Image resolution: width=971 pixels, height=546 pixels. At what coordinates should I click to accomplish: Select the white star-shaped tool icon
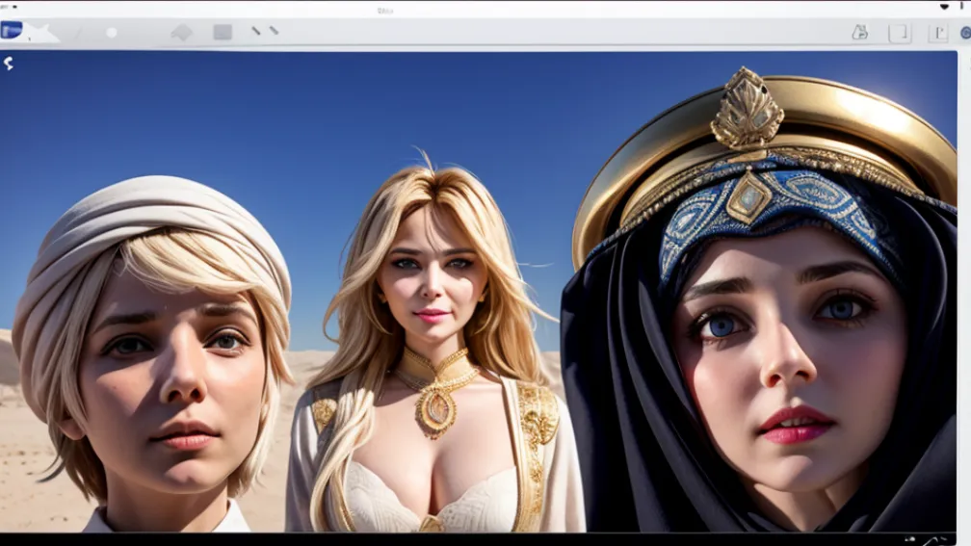coord(43,34)
